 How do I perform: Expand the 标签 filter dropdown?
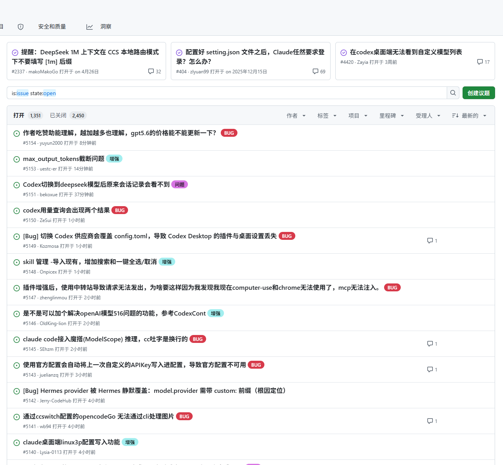(x=327, y=116)
